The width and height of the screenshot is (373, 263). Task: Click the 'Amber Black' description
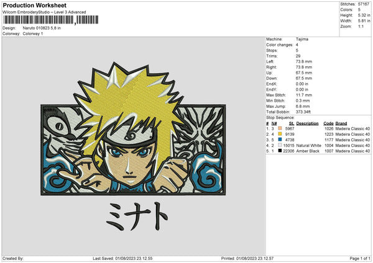[308, 151]
